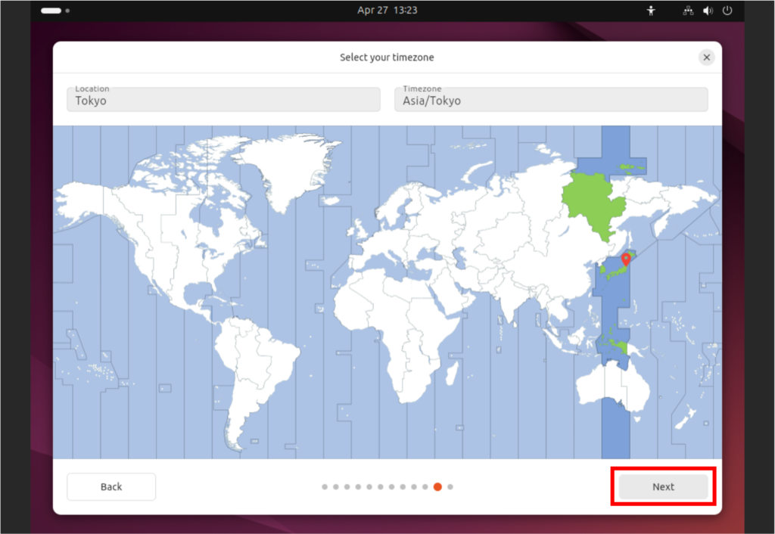The height and width of the screenshot is (534, 775).
Task: Pick New Zealand on the timezone map
Action: 686,418
